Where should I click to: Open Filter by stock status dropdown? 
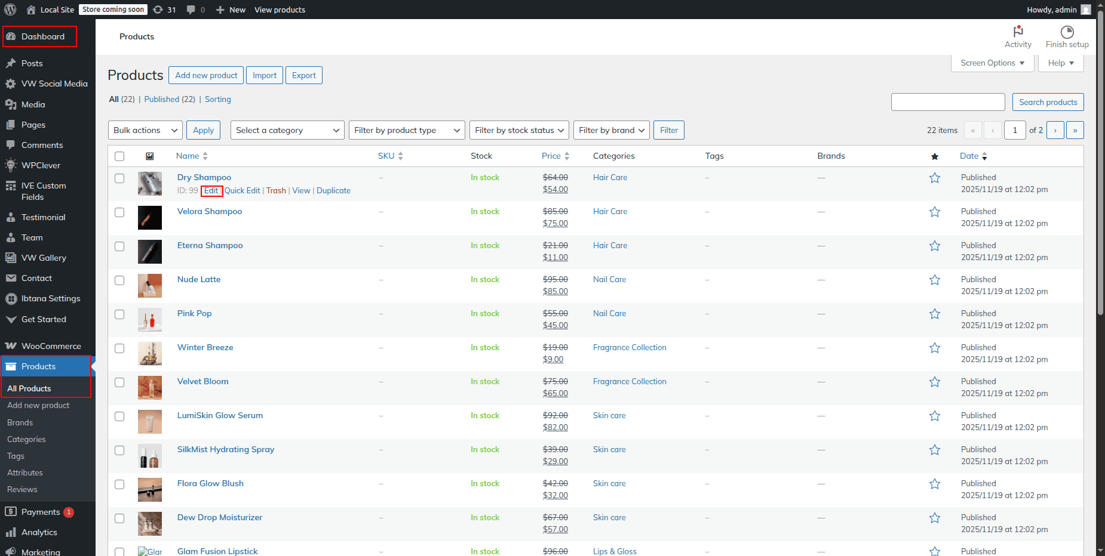518,130
